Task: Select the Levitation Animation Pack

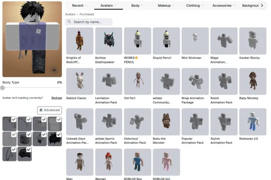Action: pyautogui.click(x=108, y=81)
